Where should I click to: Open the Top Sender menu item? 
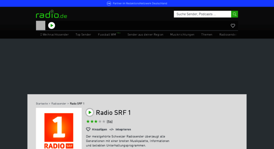pos(83,35)
